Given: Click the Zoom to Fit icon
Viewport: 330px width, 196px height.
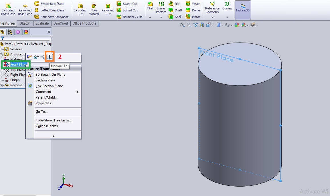Looking at the screenshot, I should tap(182, 25).
